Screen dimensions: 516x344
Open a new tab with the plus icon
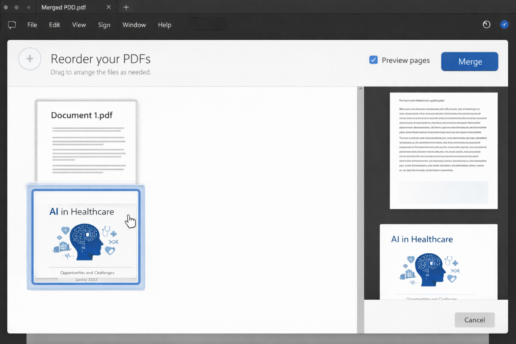click(x=126, y=7)
